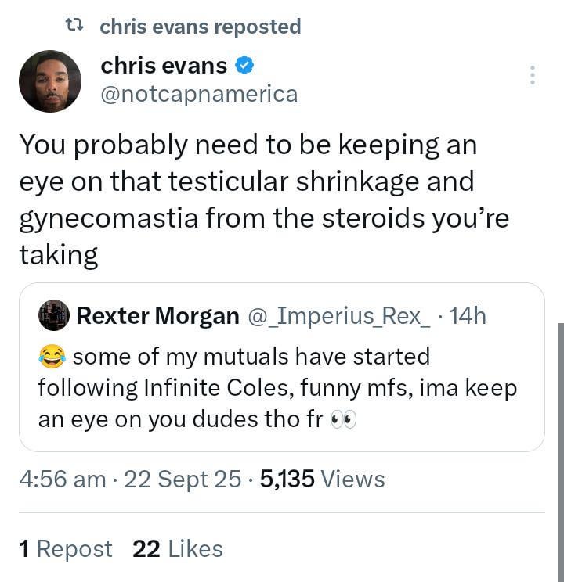Click the blue verified badge
Image resolution: width=564 pixels, height=582 pixels.
pos(244,66)
